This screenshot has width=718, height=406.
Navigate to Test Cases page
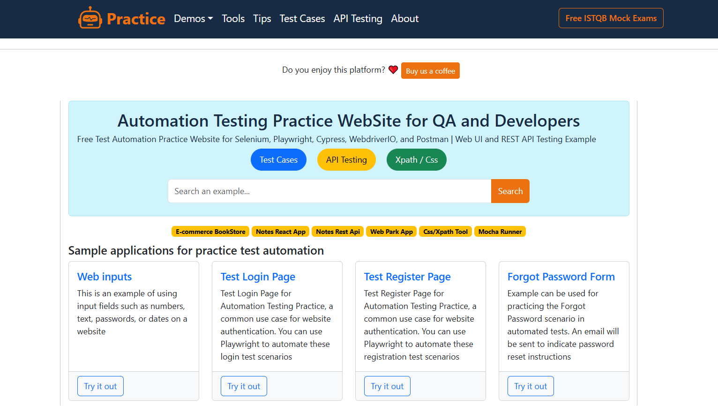pyautogui.click(x=302, y=18)
